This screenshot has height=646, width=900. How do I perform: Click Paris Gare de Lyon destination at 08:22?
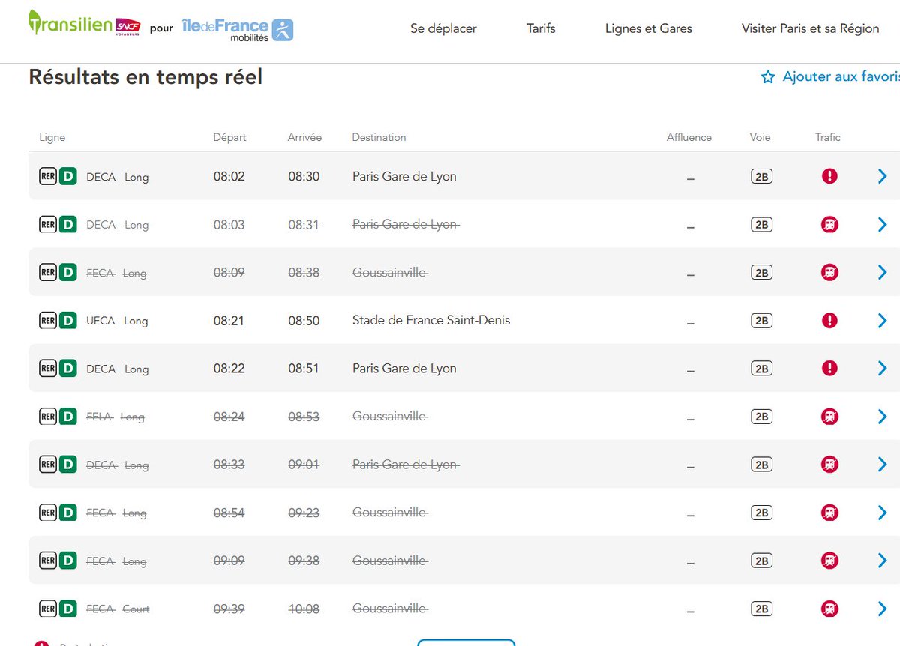click(x=404, y=369)
